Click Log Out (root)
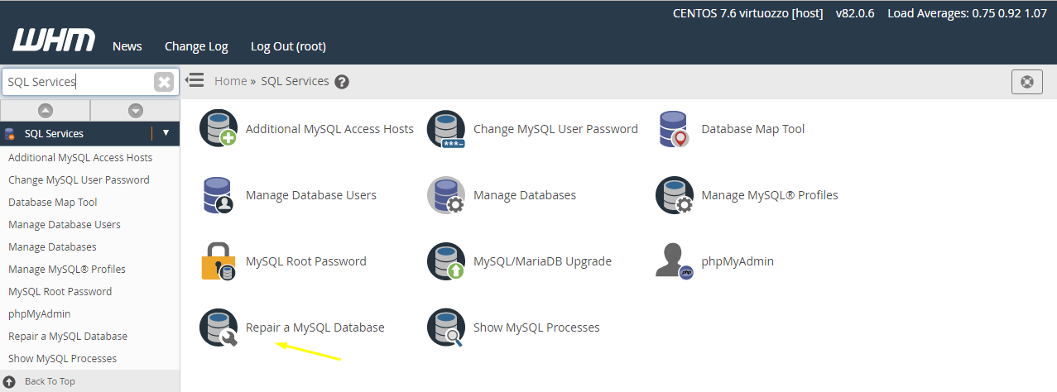Viewport: 1057px width, 392px height. [x=288, y=46]
